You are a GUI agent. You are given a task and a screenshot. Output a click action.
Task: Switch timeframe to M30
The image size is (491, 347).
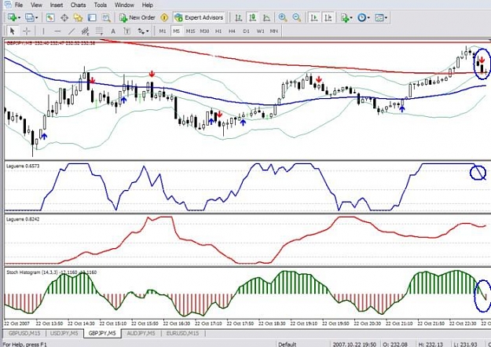204,31
